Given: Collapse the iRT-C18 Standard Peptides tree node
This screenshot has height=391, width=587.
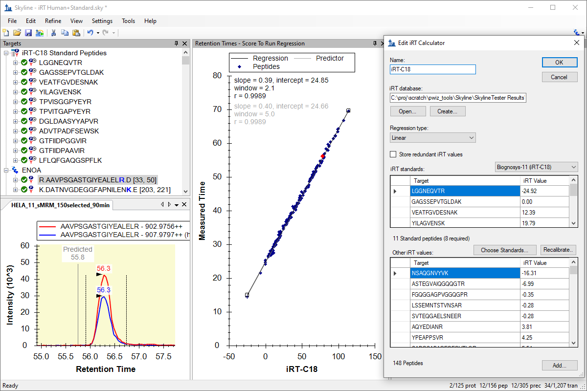Looking at the screenshot, I should pyautogui.click(x=6, y=53).
